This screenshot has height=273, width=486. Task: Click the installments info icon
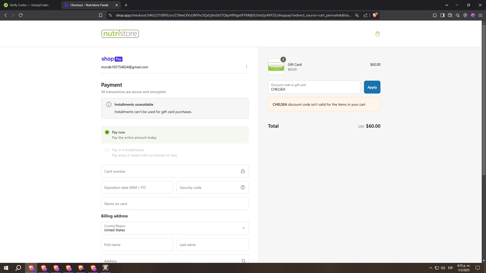[x=109, y=104]
